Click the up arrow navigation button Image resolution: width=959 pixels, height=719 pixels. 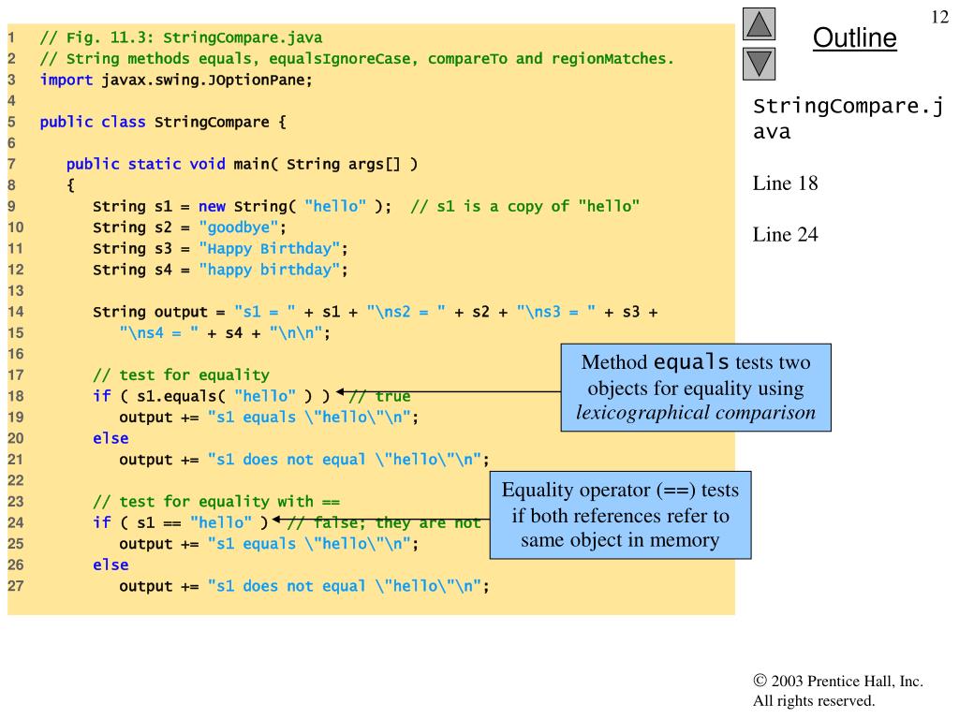pos(759,23)
